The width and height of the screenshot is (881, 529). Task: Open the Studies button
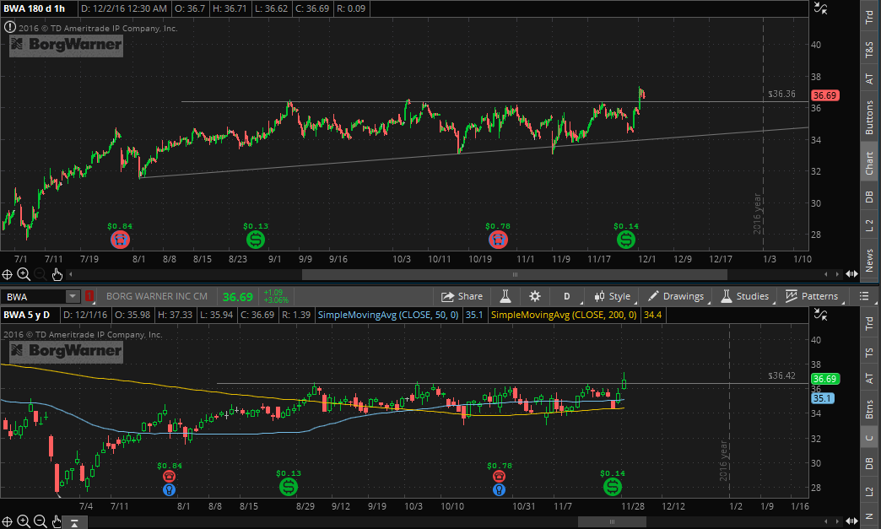(743, 296)
